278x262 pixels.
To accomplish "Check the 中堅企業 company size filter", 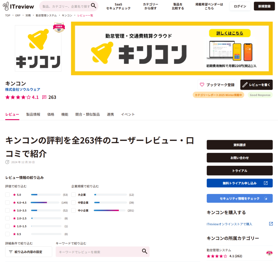I will (x=73, y=202).
